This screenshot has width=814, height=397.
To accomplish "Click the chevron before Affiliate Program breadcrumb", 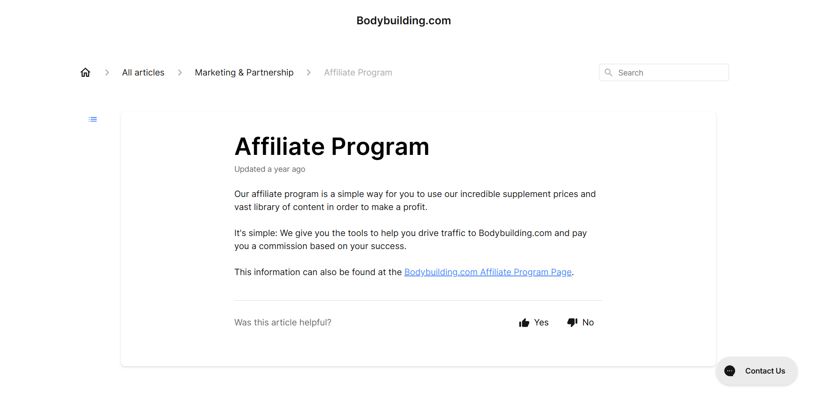I will tap(309, 72).
